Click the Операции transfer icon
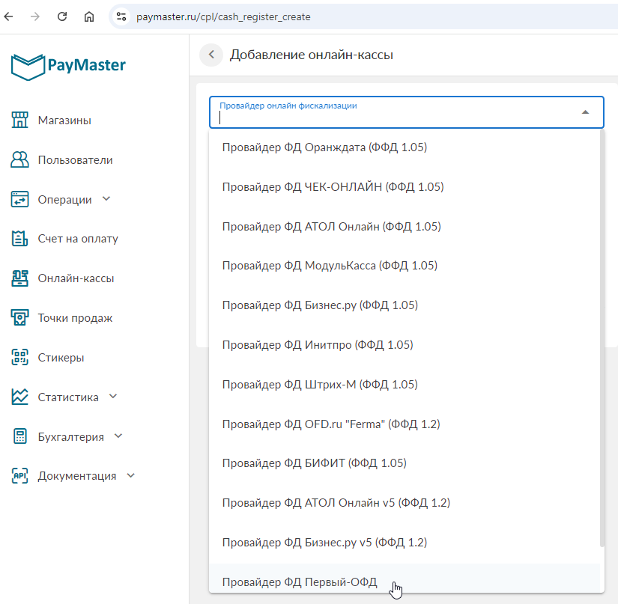The width and height of the screenshot is (618, 604). [19, 199]
